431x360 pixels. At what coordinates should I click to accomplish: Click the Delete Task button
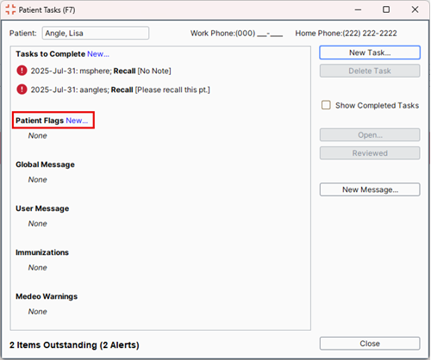pos(370,71)
